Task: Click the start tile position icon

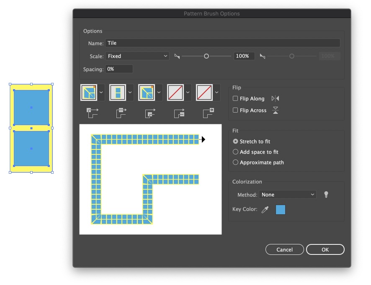Action: [x=179, y=113]
